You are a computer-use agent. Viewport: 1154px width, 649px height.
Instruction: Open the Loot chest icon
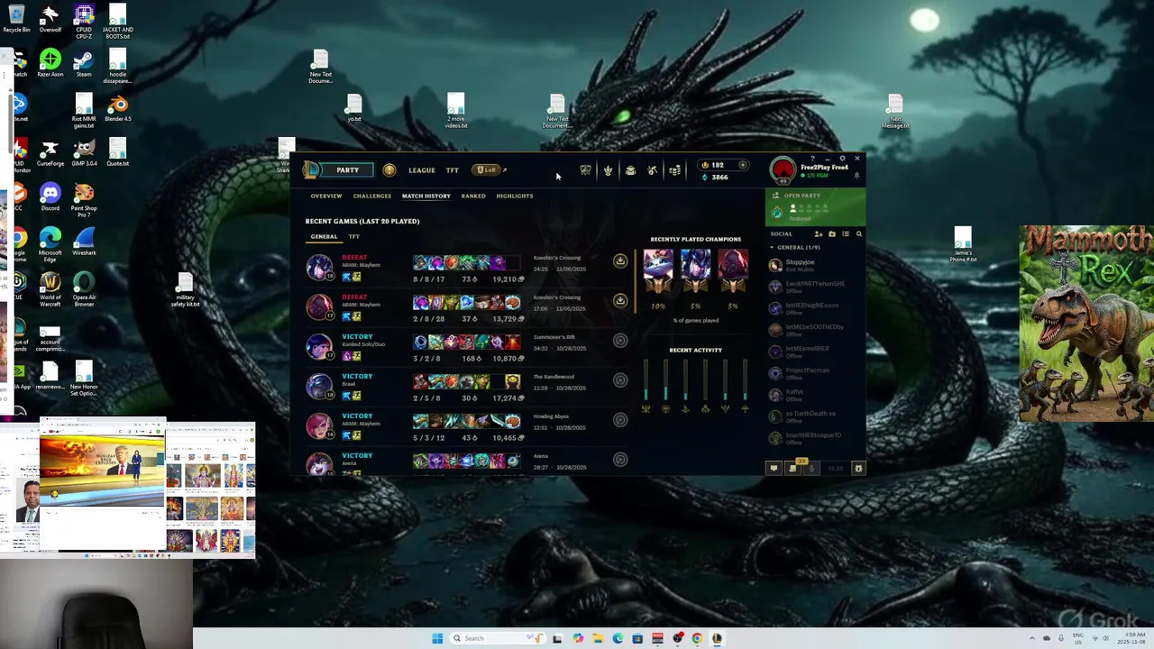(x=630, y=169)
